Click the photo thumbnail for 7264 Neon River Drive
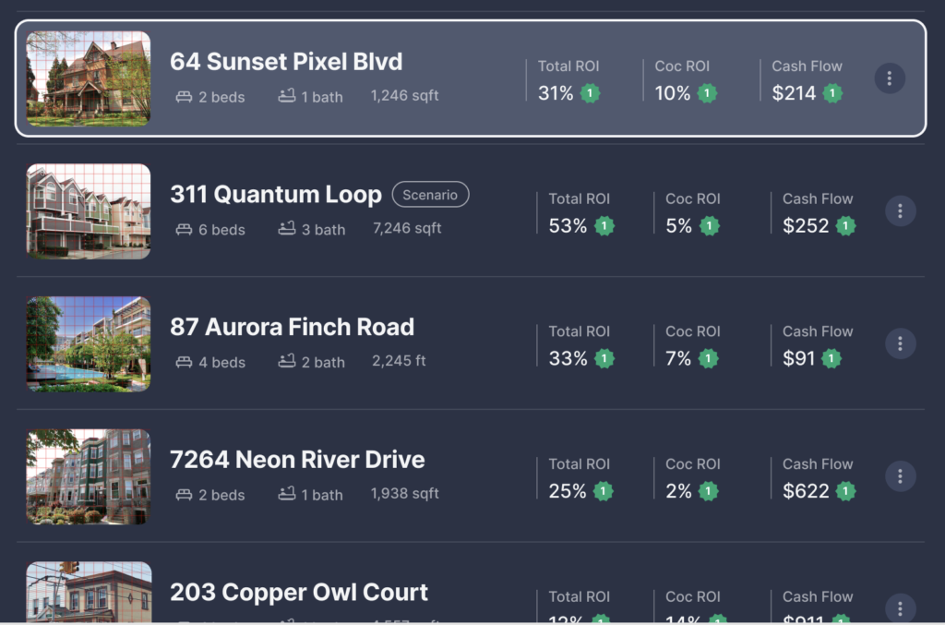The width and height of the screenshot is (945, 625). (x=88, y=475)
